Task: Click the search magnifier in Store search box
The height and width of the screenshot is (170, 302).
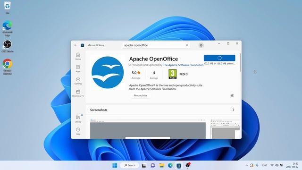Action: (187, 45)
